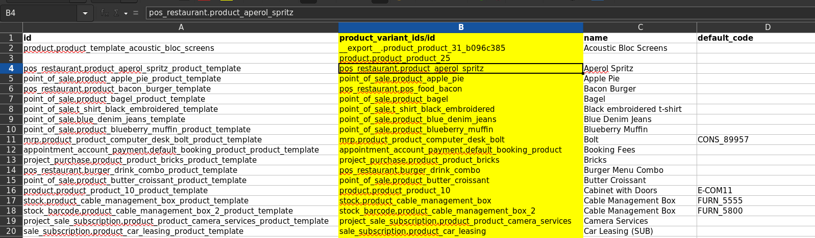Select cell 'pos_restaurant.burger_drink_combo'
This screenshot has height=238, width=815.
461,170
